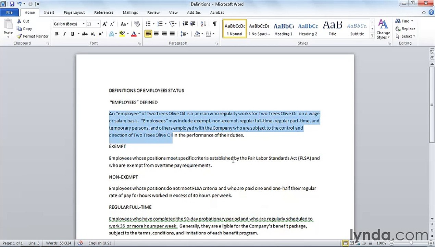
Task: Expand the Styles gallery More button
Action: pos(372,35)
